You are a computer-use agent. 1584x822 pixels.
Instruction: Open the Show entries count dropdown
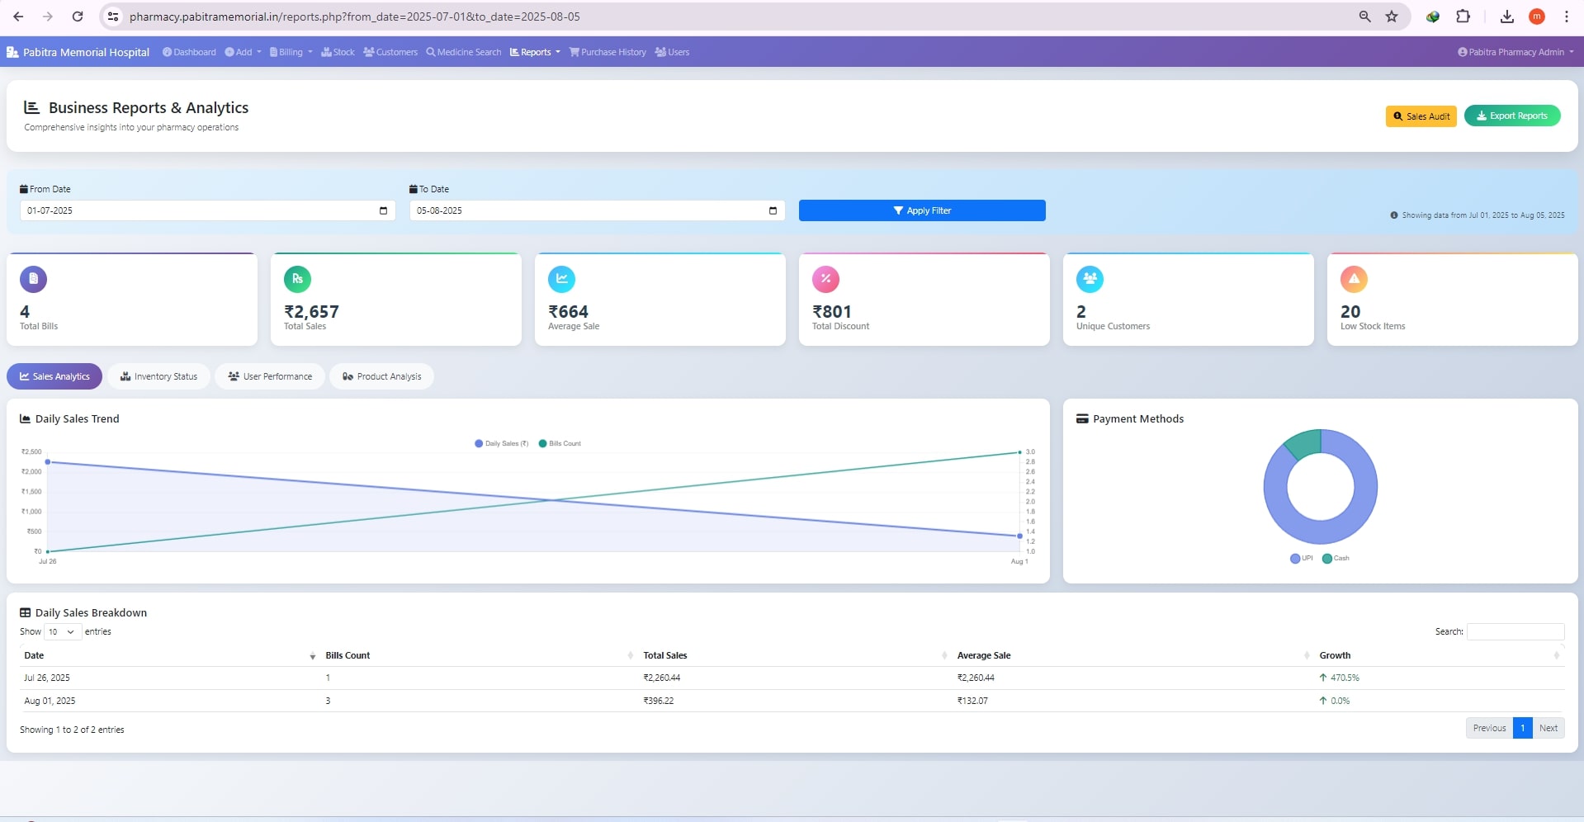click(x=62, y=632)
